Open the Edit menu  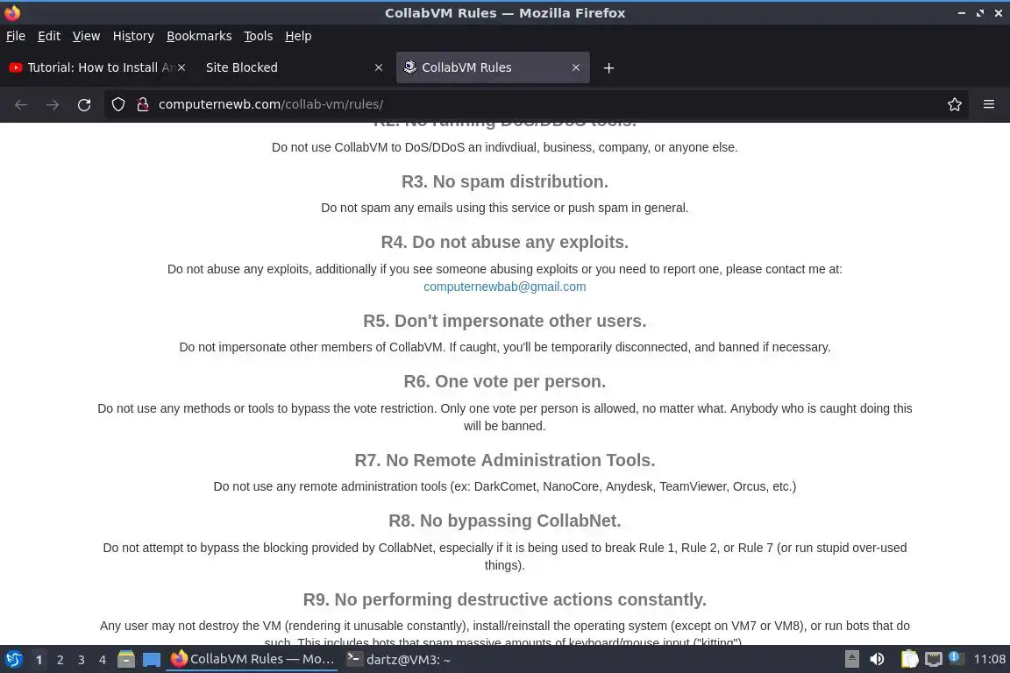coord(49,36)
